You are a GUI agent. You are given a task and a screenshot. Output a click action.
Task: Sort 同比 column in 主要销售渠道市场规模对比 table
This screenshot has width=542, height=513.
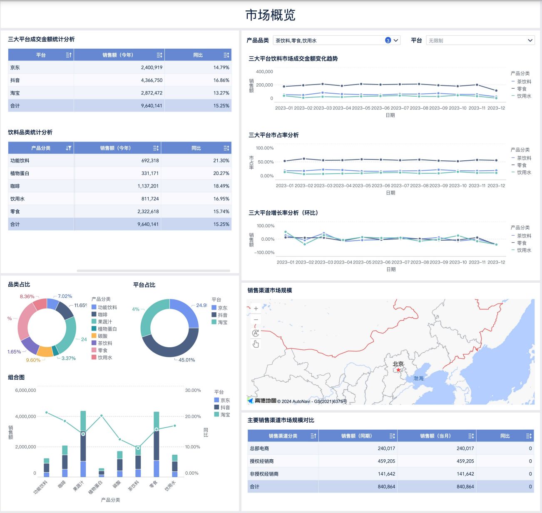[529, 436]
